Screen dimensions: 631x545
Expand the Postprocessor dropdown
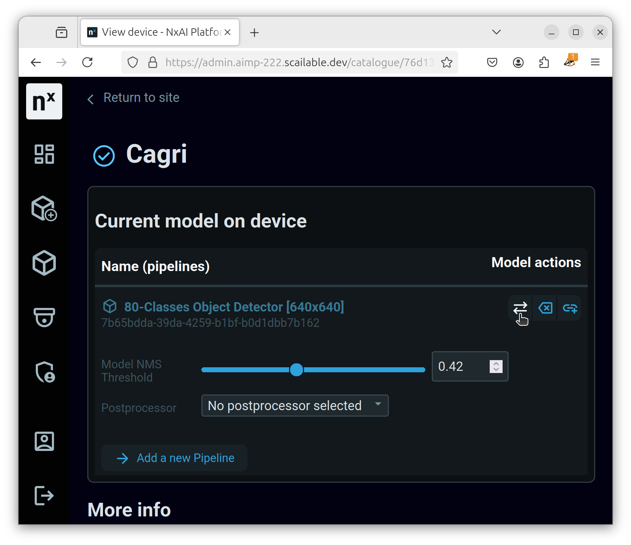(295, 406)
